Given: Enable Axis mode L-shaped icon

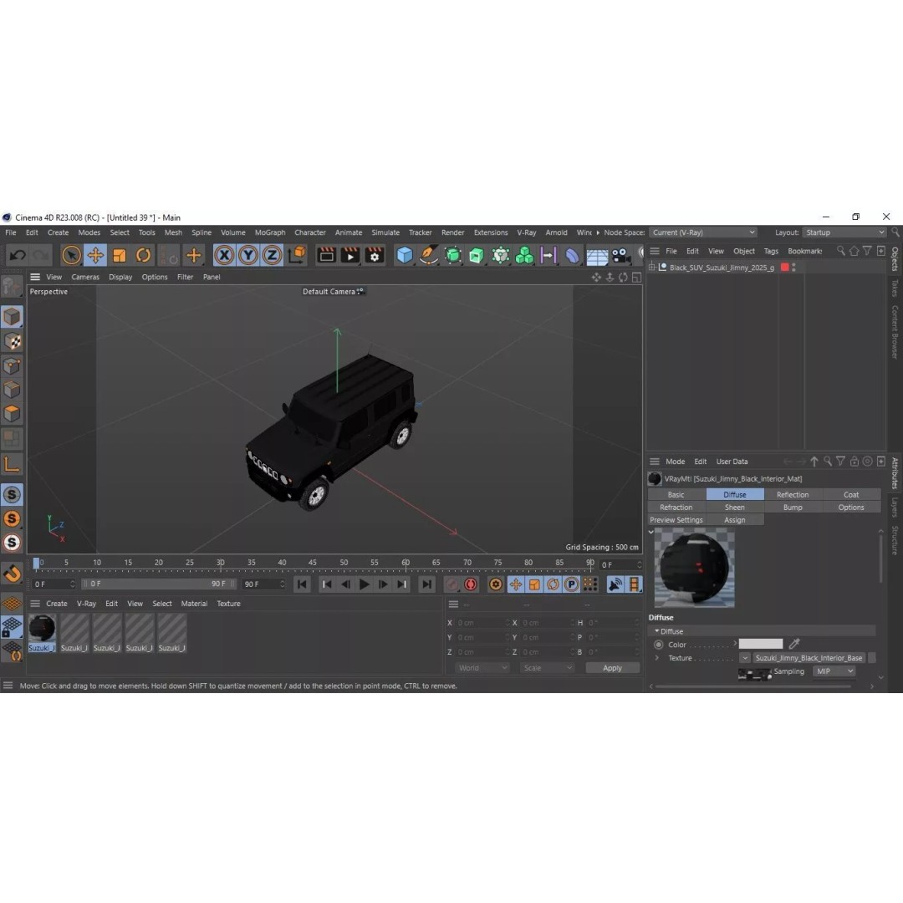Looking at the screenshot, I should (12, 463).
